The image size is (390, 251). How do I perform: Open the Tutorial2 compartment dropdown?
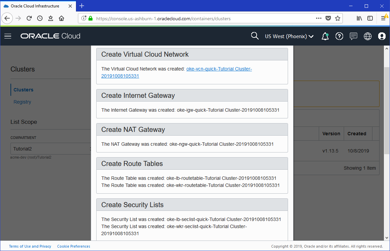pos(51,149)
